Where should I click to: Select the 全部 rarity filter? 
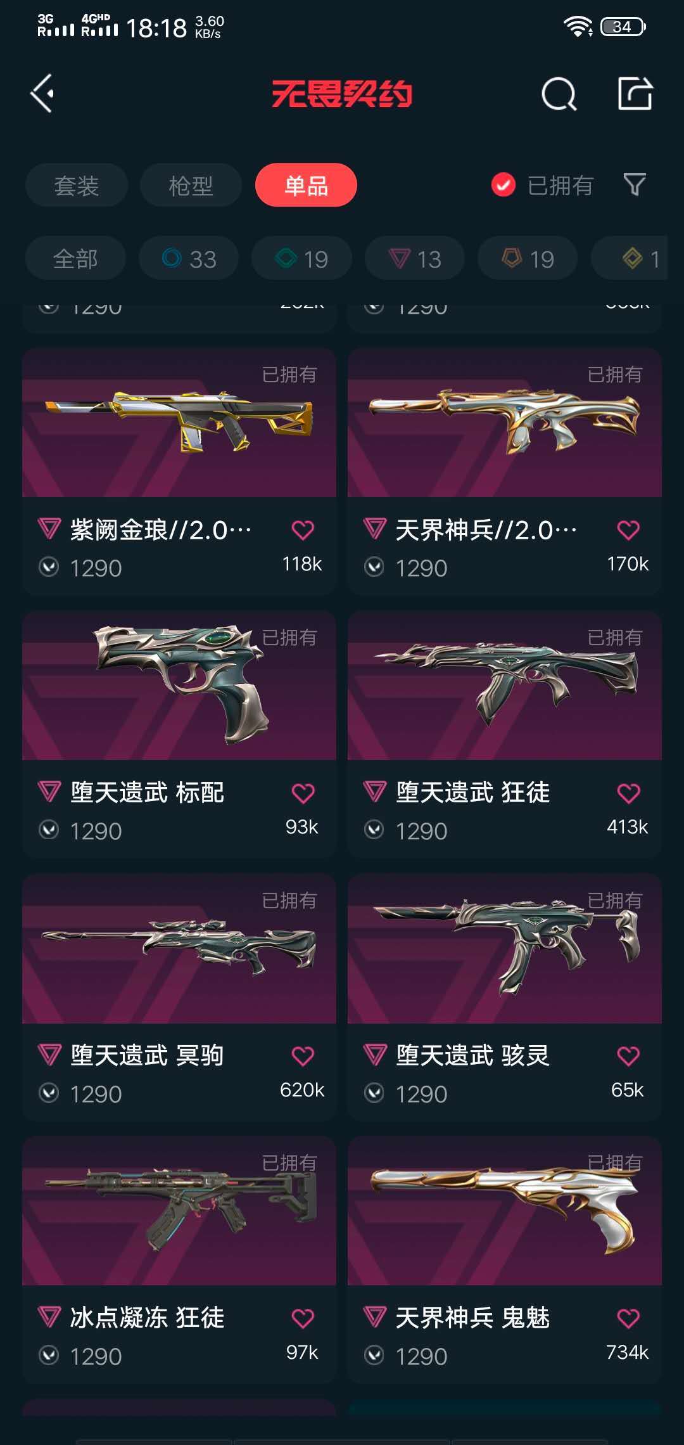[75, 259]
